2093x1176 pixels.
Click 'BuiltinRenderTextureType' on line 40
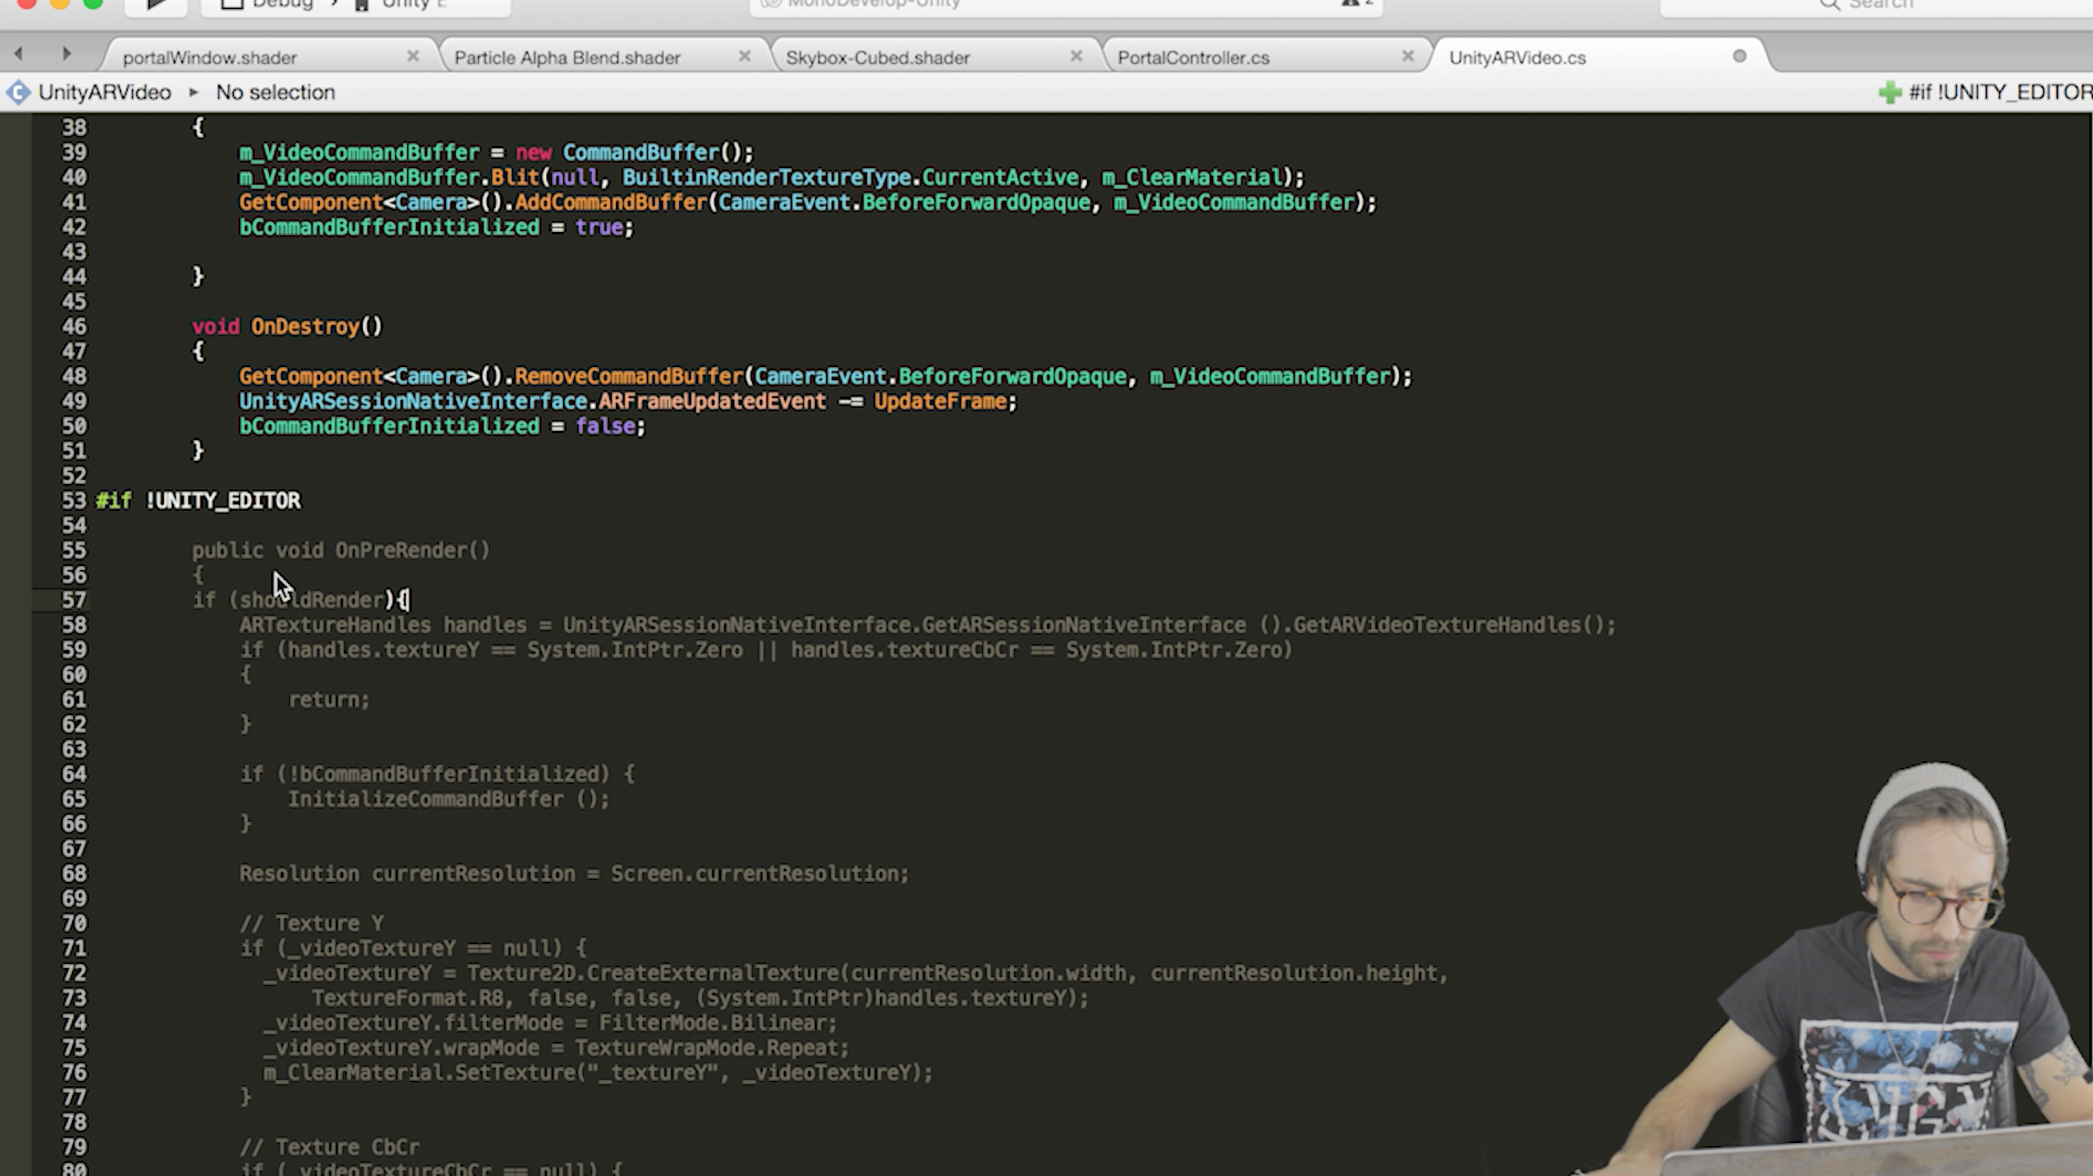(x=766, y=178)
